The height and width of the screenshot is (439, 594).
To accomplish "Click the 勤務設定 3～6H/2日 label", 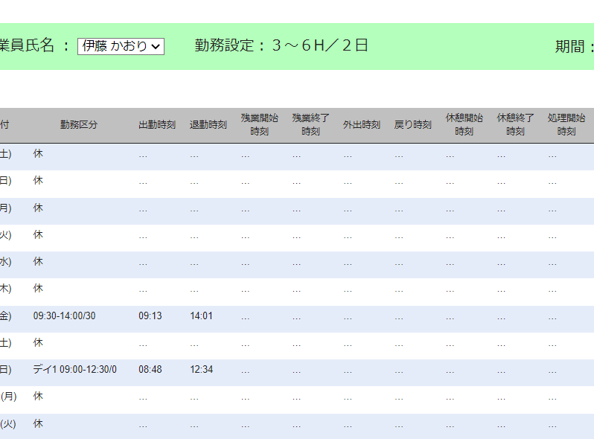I will [x=281, y=45].
